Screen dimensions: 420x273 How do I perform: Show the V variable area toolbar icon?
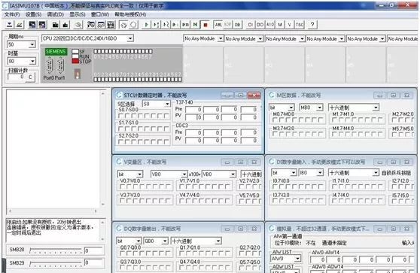pyautogui.click(x=289, y=25)
